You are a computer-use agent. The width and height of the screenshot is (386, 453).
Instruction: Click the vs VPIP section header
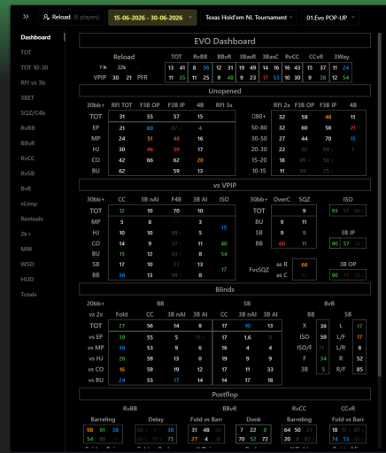pos(225,185)
